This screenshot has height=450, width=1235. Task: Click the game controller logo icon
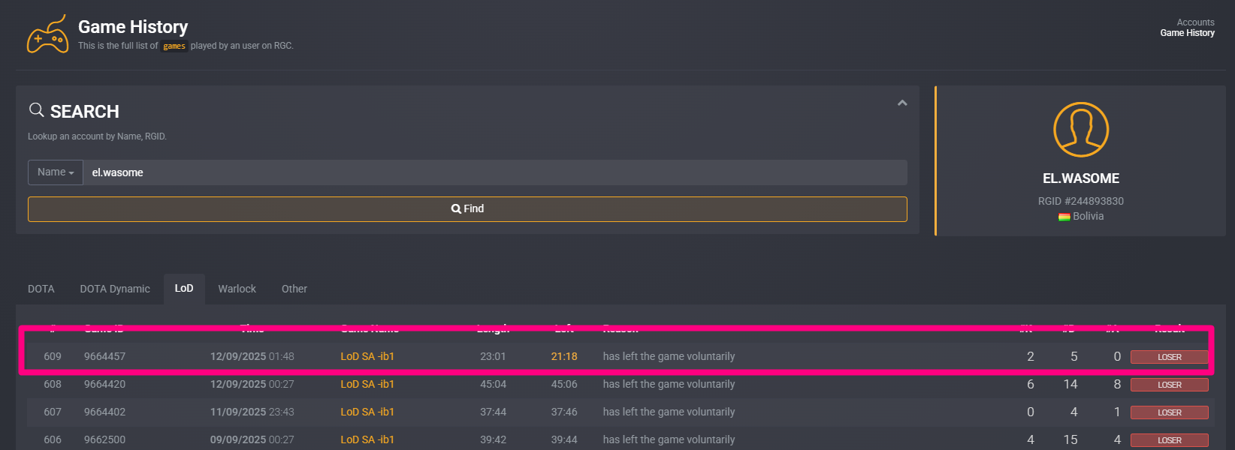(x=47, y=34)
